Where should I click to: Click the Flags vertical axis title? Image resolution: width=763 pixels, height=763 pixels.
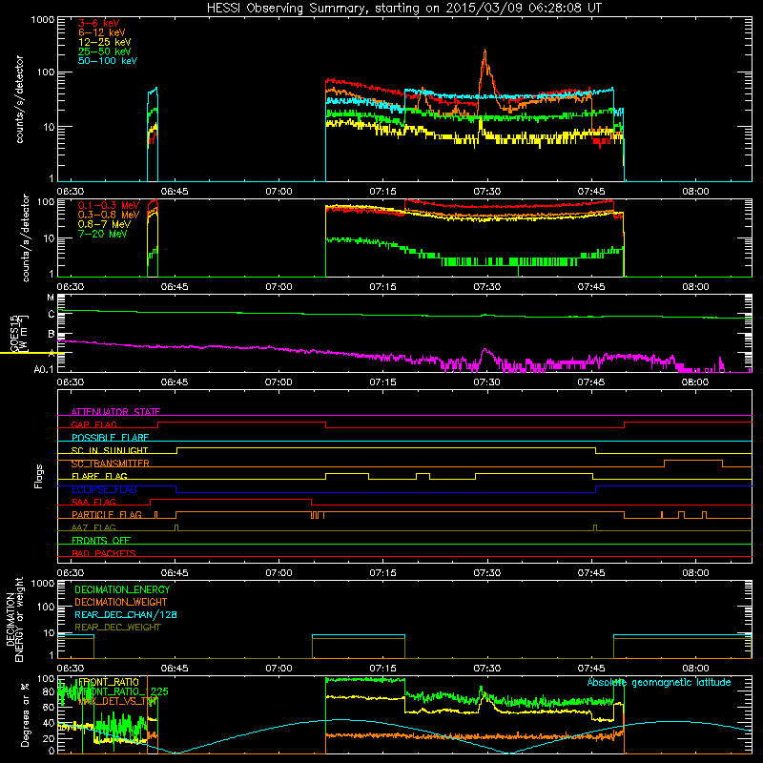tap(39, 476)
